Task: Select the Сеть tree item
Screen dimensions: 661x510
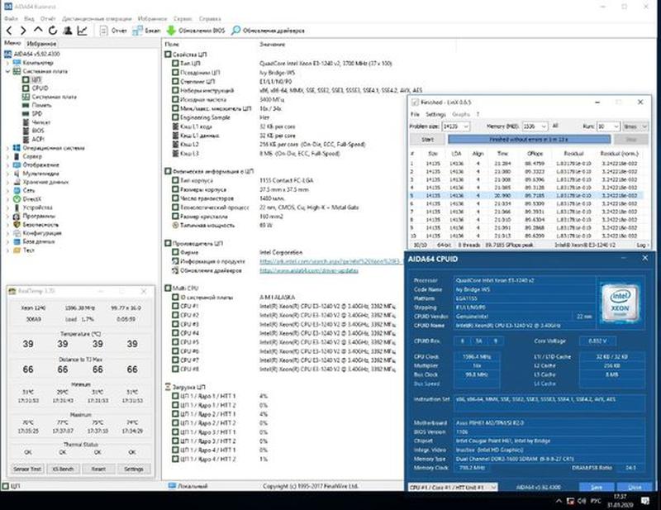Action: 24,190
